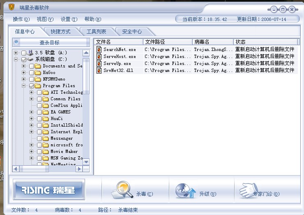
Task: Expand the Documents and Se node
Action: (x=24, y=66)
